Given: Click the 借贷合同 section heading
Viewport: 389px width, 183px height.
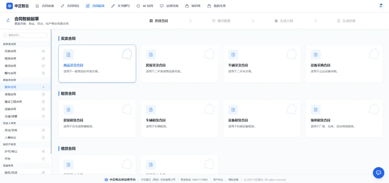Looking at the screenshot, I should 68,149.
